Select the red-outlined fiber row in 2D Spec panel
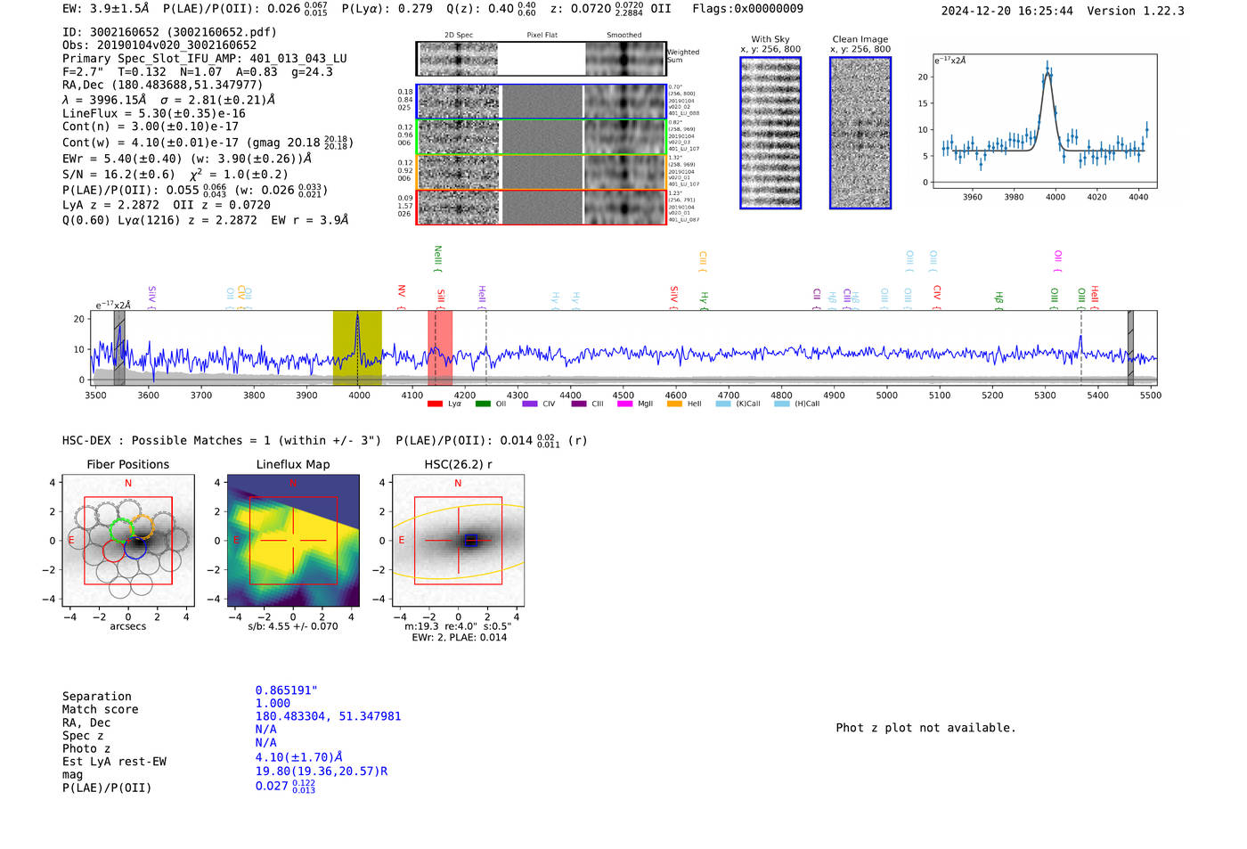Viewport: 1247px width, 849px height. coord(542,207)
